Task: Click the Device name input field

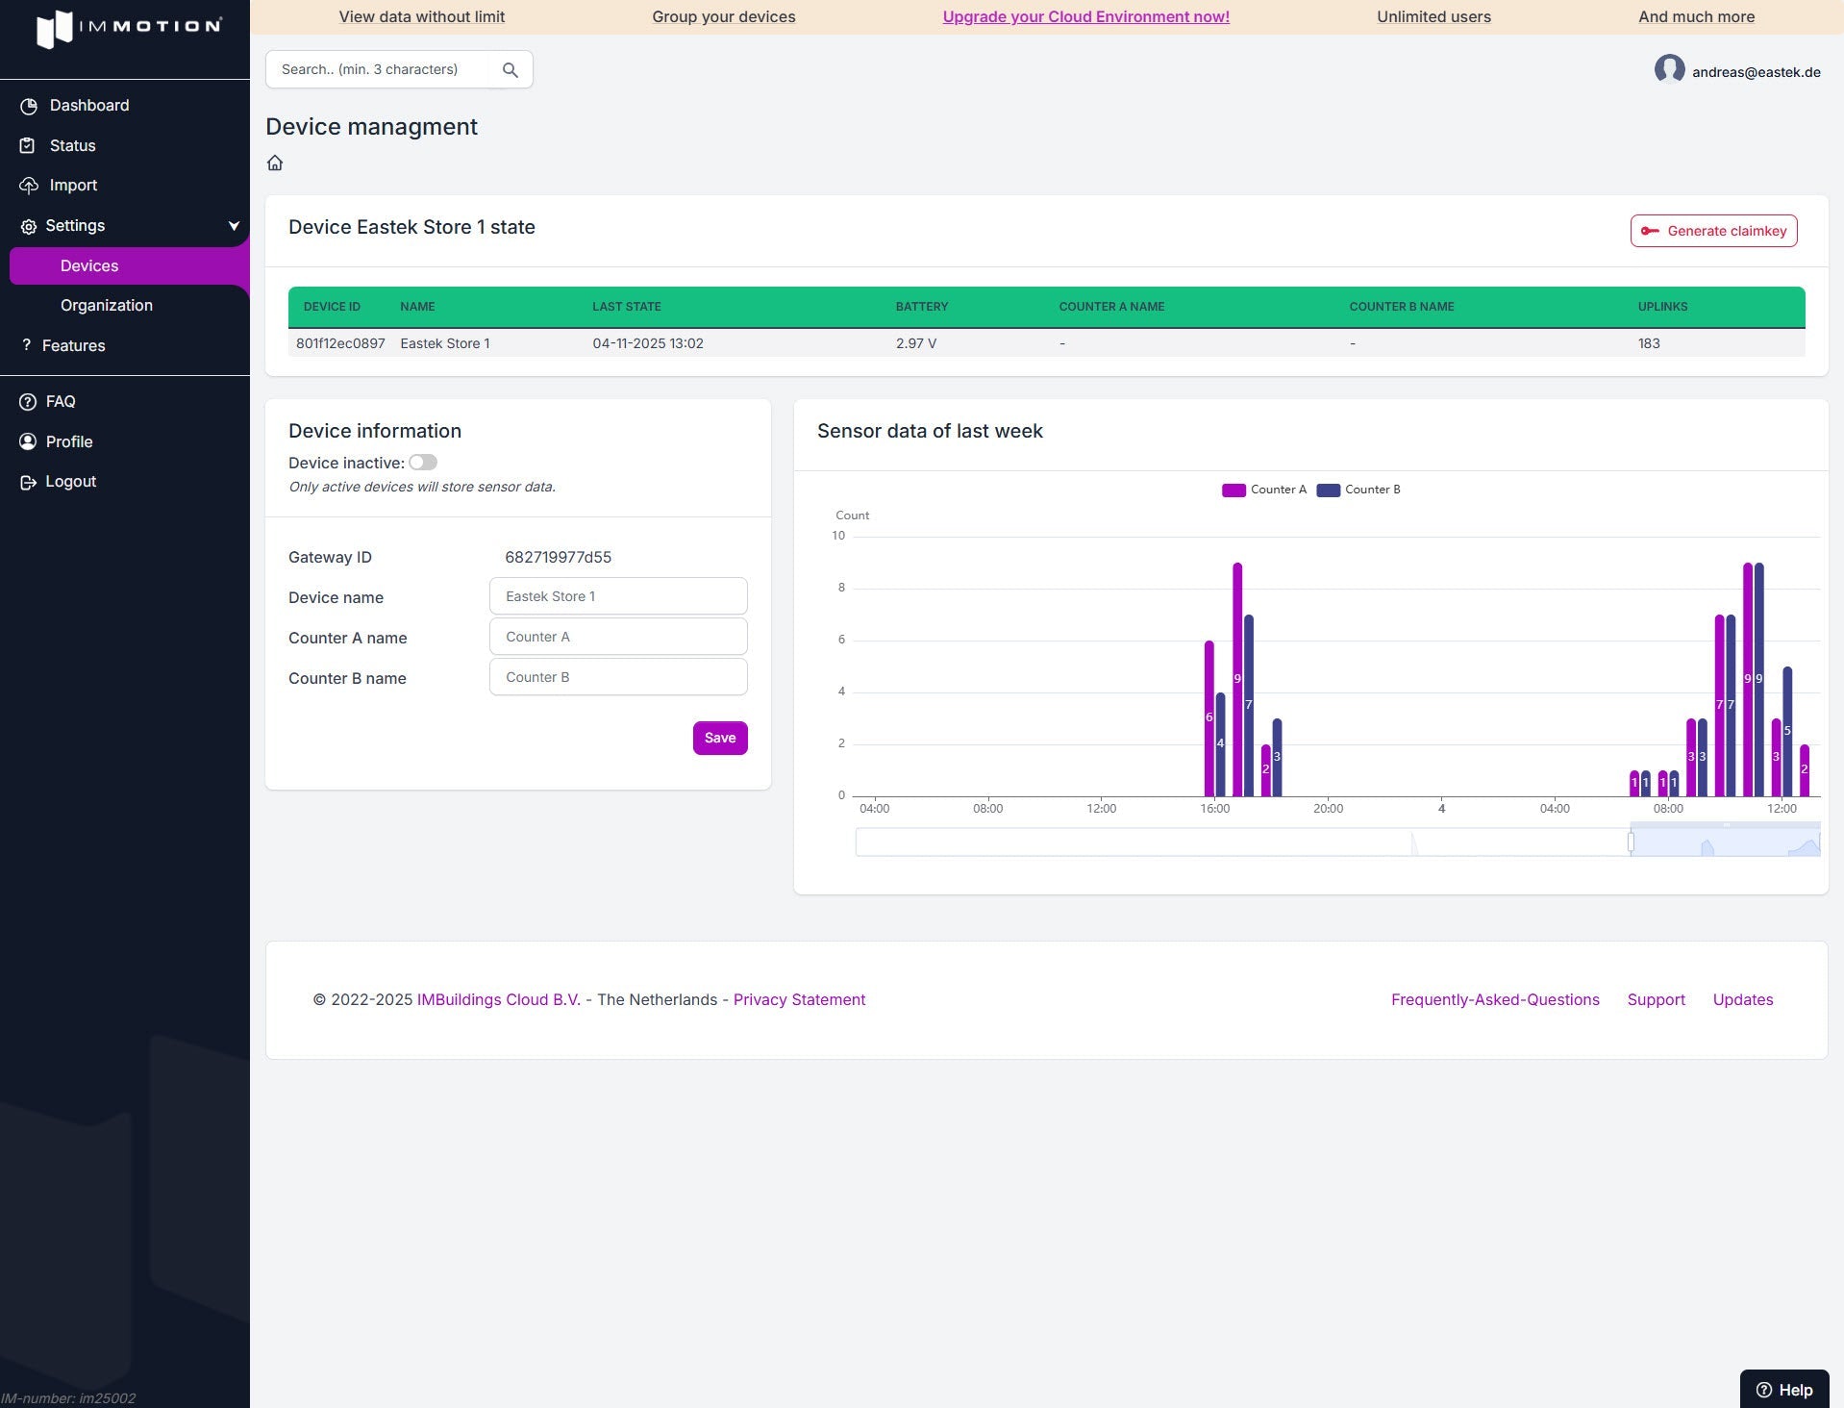Action: [618, 595]
